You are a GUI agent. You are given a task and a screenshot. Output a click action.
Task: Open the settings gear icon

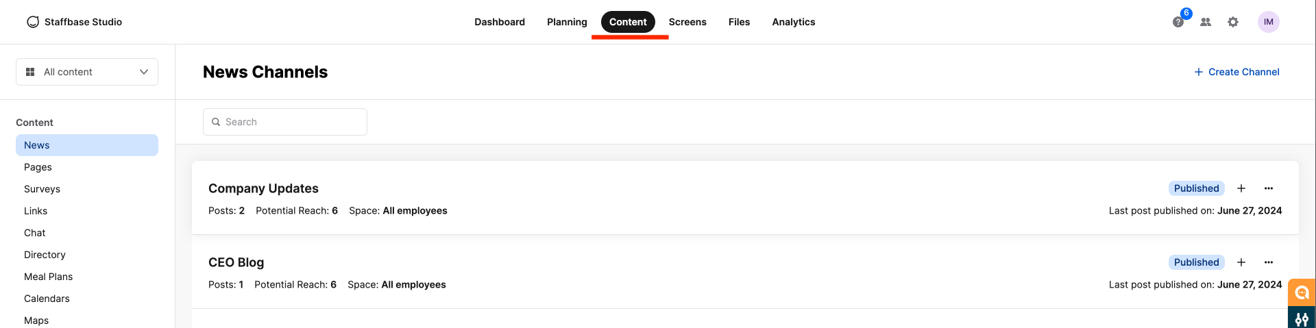(x=1233, y=22)
